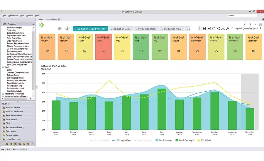The width and height of the screenshot is (264, 161).
Task: Toggle the 2015 Goal legend series
Action: point(204,140)
